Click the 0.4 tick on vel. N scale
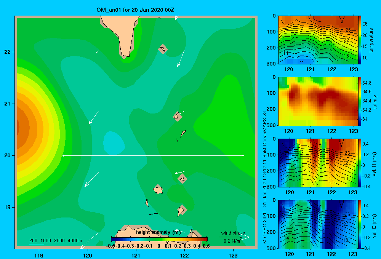The image size is (381, 259). coord(365,144)
